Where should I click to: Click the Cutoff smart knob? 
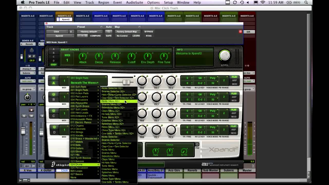pos(132,56)
